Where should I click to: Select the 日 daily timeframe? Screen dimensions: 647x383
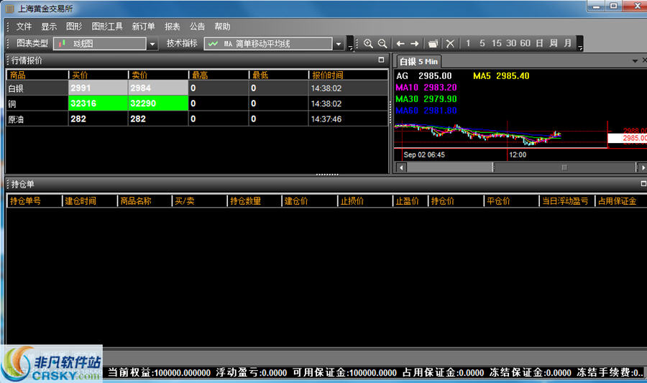pyautogui.click(x=539, y=43)
